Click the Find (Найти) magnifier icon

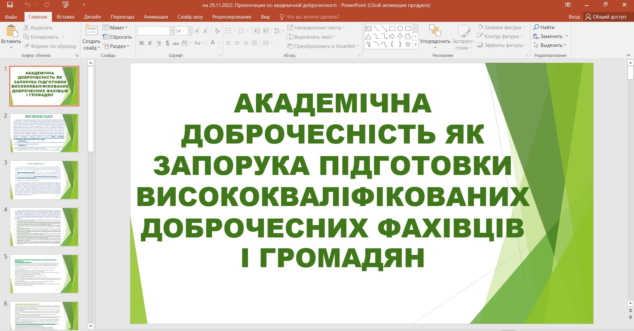point(536,27)
